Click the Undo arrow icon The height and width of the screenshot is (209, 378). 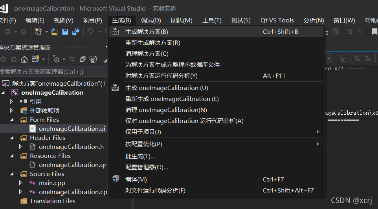90,31
